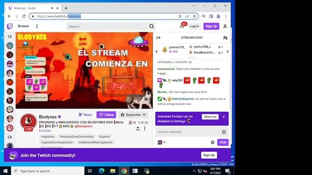Open chat settings gear
The width and height of the screenshot is (312, 175).
(x=213, y=142)
